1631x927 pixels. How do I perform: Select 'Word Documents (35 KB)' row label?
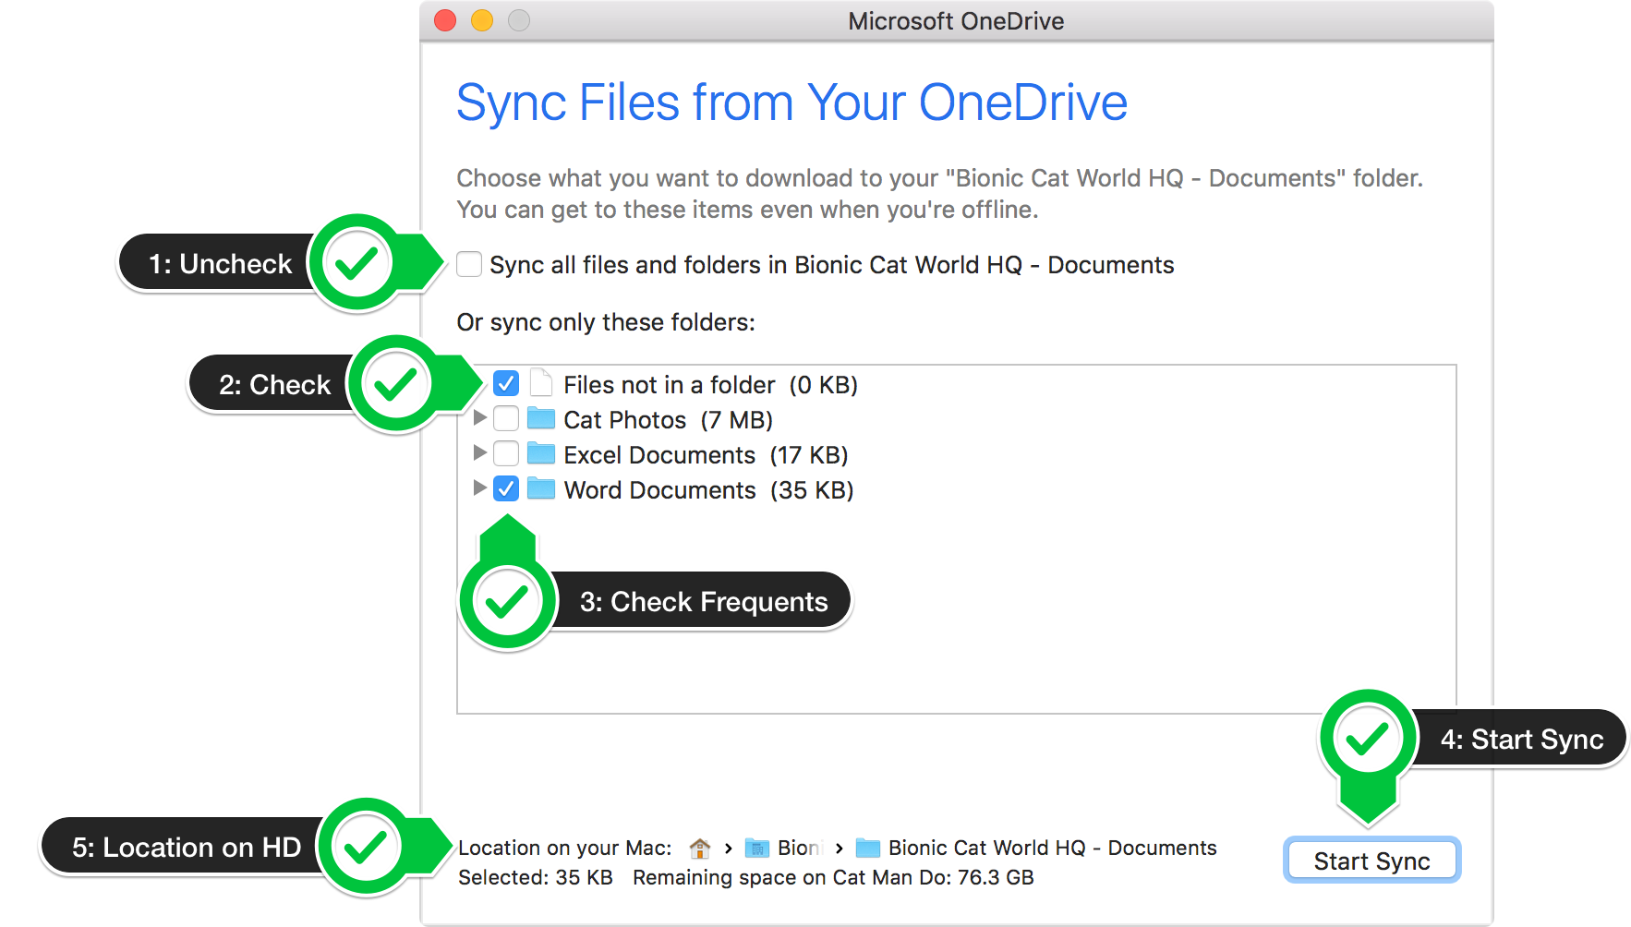(708, 490)
